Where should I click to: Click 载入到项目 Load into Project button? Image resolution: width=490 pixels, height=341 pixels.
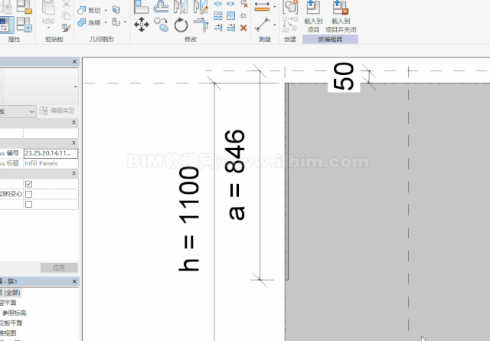point(313,17)
